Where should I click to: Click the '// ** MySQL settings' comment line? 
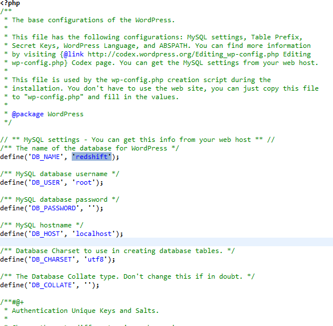click(137, 140)
